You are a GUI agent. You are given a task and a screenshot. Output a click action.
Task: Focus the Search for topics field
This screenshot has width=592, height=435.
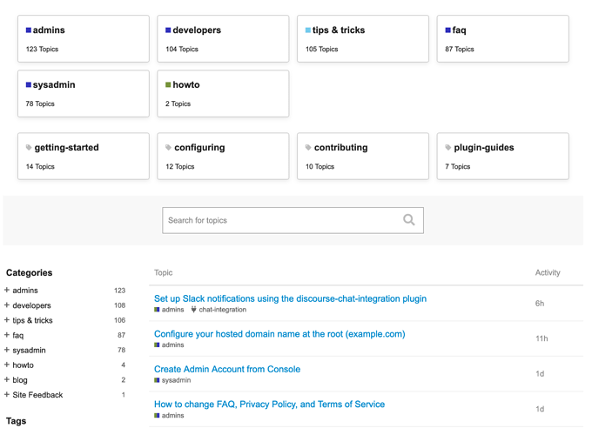293,220
